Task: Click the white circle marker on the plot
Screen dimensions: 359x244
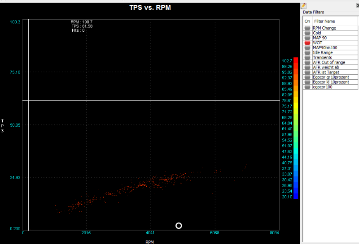Action: point(179,226)
